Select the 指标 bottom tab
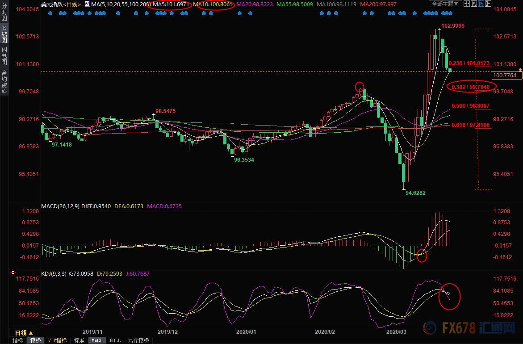The height and width of the screenshot is (344, 523). pos(18,340)
